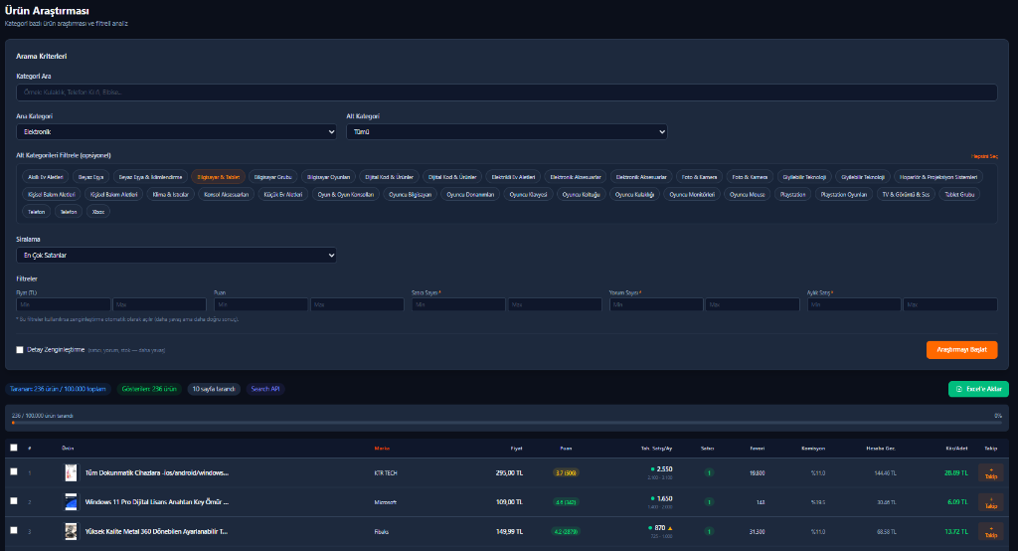Click the orange warning triangle beside 870
The height and width of the screenshot is (551, 1018).
click(670, 527)
